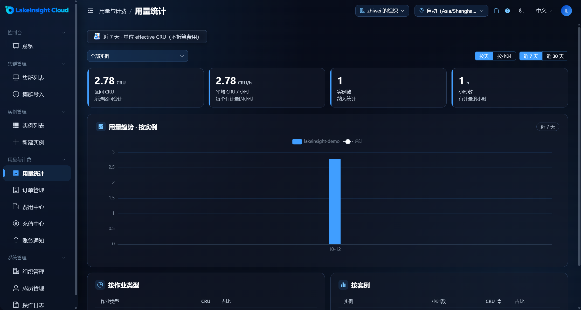The image size is (581, 310).
Task: Open the 自动 (Asia/Shanghai) timezone dropdown
Action: 451,11
